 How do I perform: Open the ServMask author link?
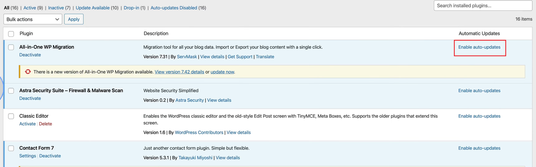[187, 57]
